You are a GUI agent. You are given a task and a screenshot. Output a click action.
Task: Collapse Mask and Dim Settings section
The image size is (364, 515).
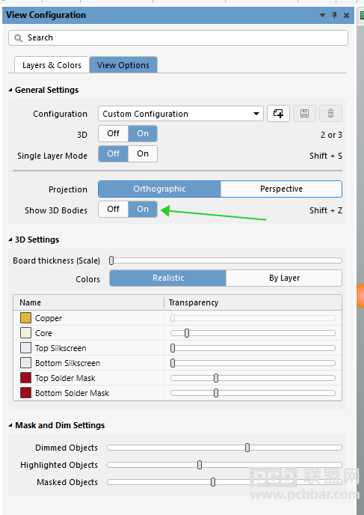click(10, 425)
